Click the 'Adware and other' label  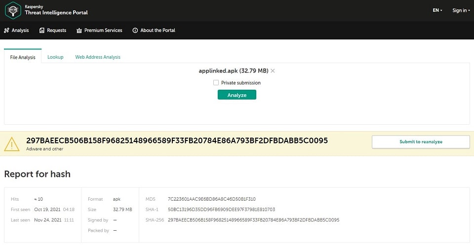45,149
